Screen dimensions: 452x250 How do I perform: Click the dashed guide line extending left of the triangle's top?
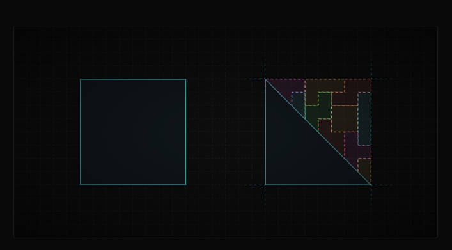pyautogui.click(x=254, y=79)
